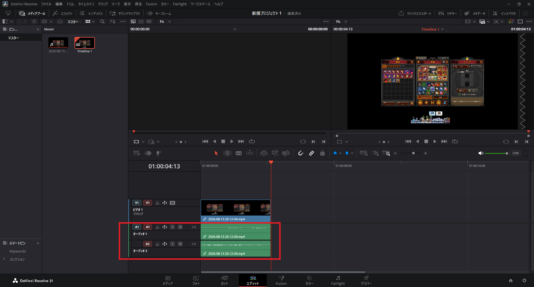Click the detail zoom icon
This screenshot has width=534, height=287.
click(375, 153)
